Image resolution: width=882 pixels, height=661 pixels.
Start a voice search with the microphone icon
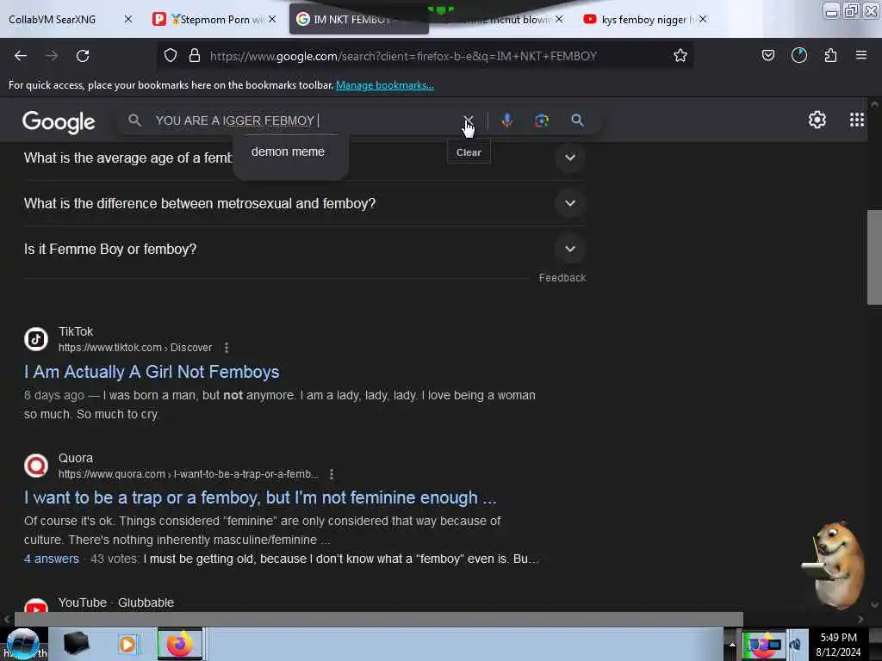point(506,120)
